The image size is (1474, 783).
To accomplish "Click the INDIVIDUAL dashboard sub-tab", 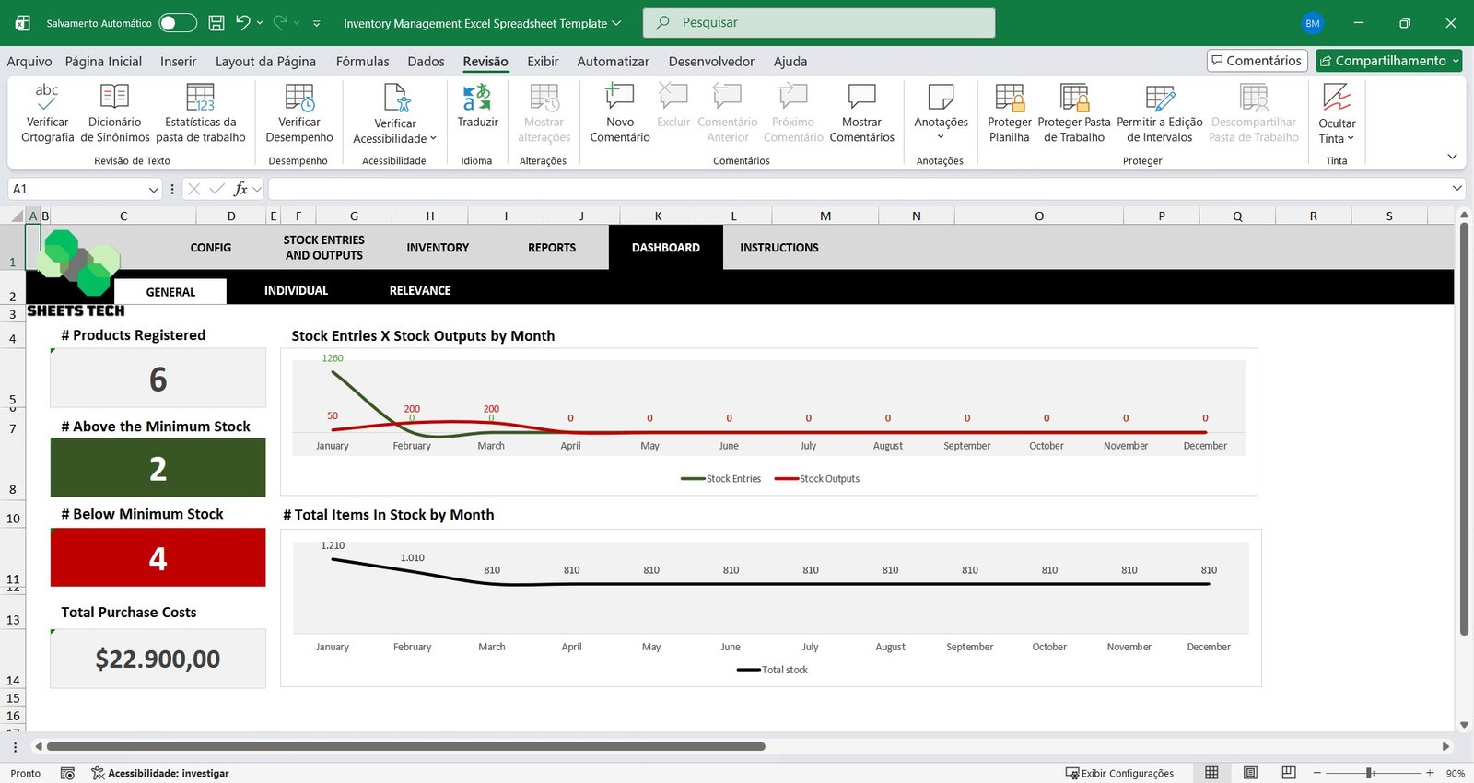I will pos(296,291).
